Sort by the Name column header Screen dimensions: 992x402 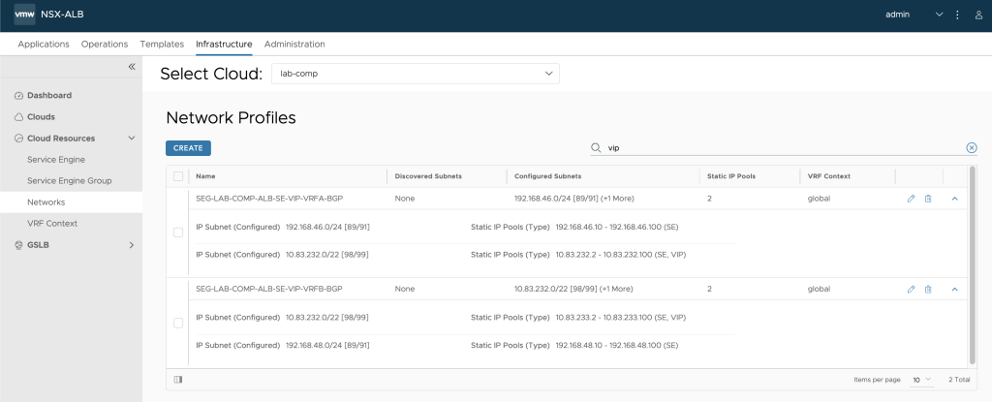[205, 176]
